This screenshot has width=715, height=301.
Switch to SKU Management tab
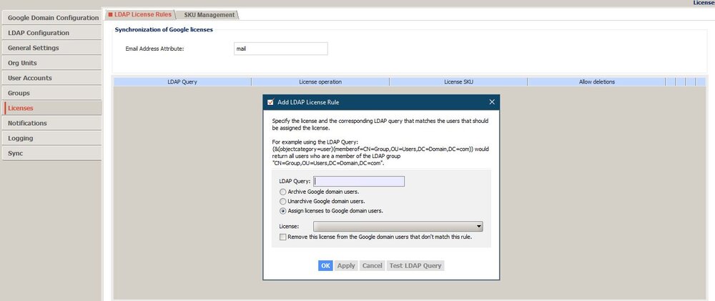point(209,15)
